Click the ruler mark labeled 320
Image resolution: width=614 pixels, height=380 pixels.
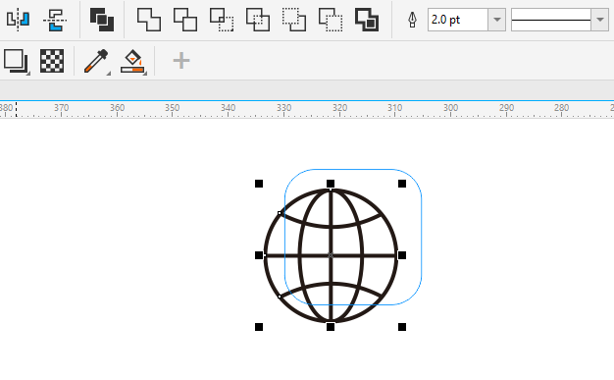339,108
